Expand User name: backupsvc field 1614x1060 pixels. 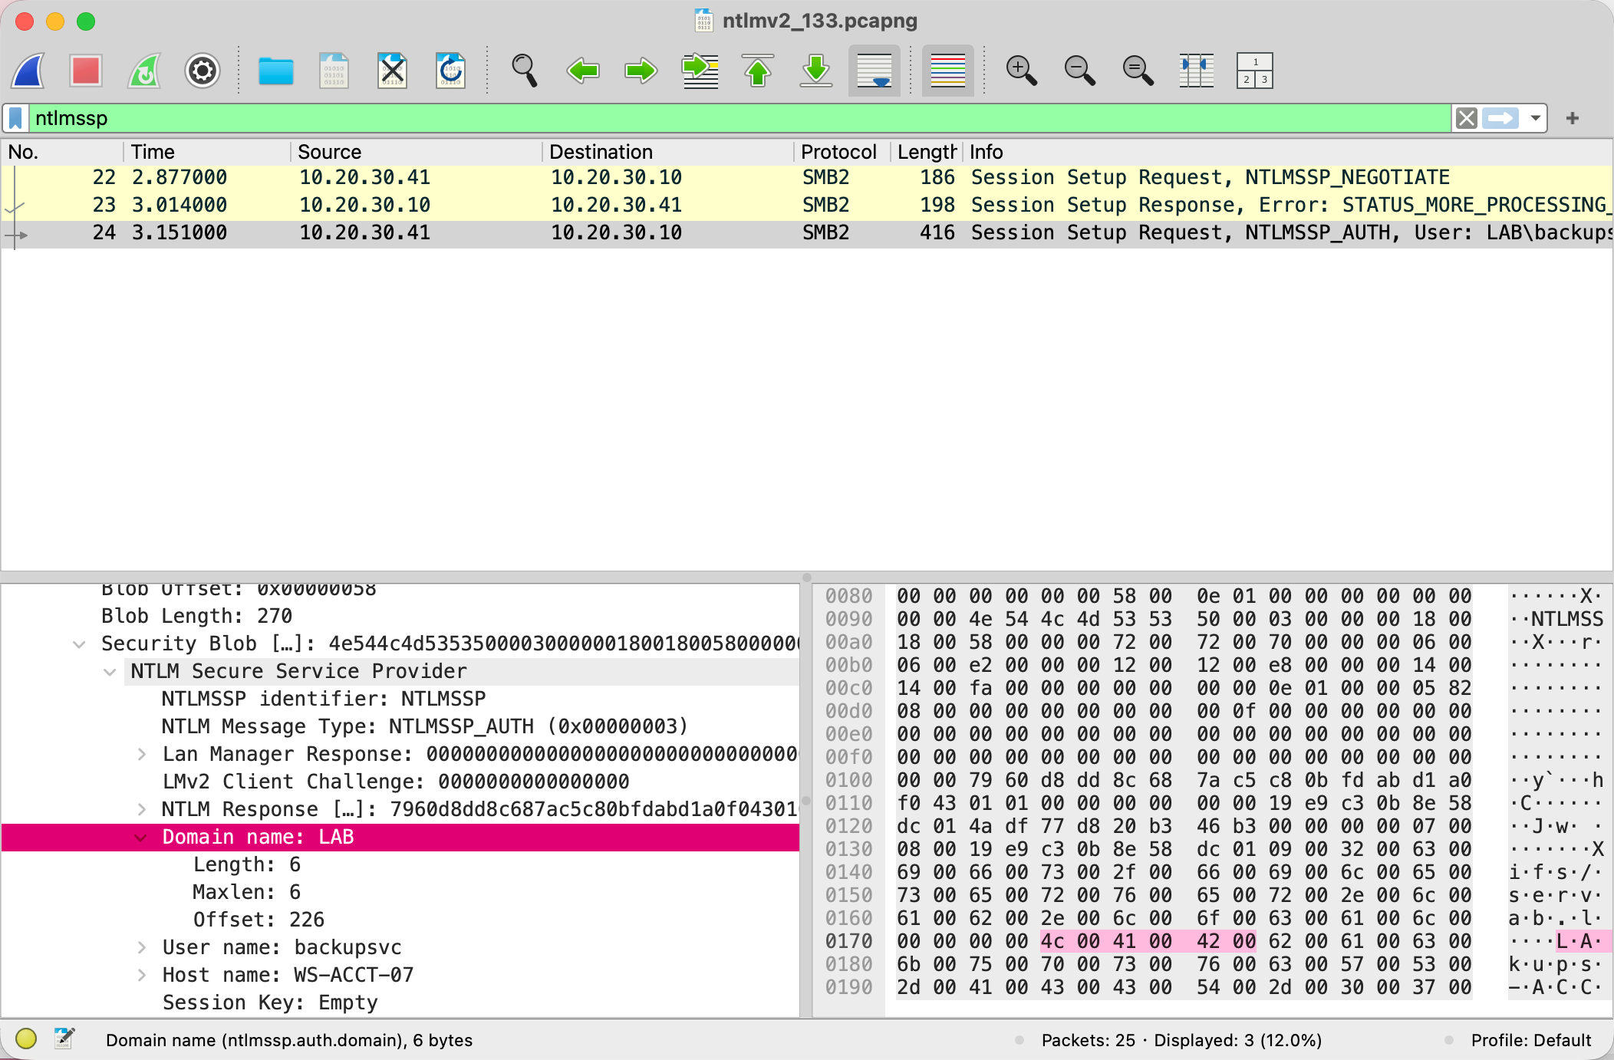tap(141, 948)
